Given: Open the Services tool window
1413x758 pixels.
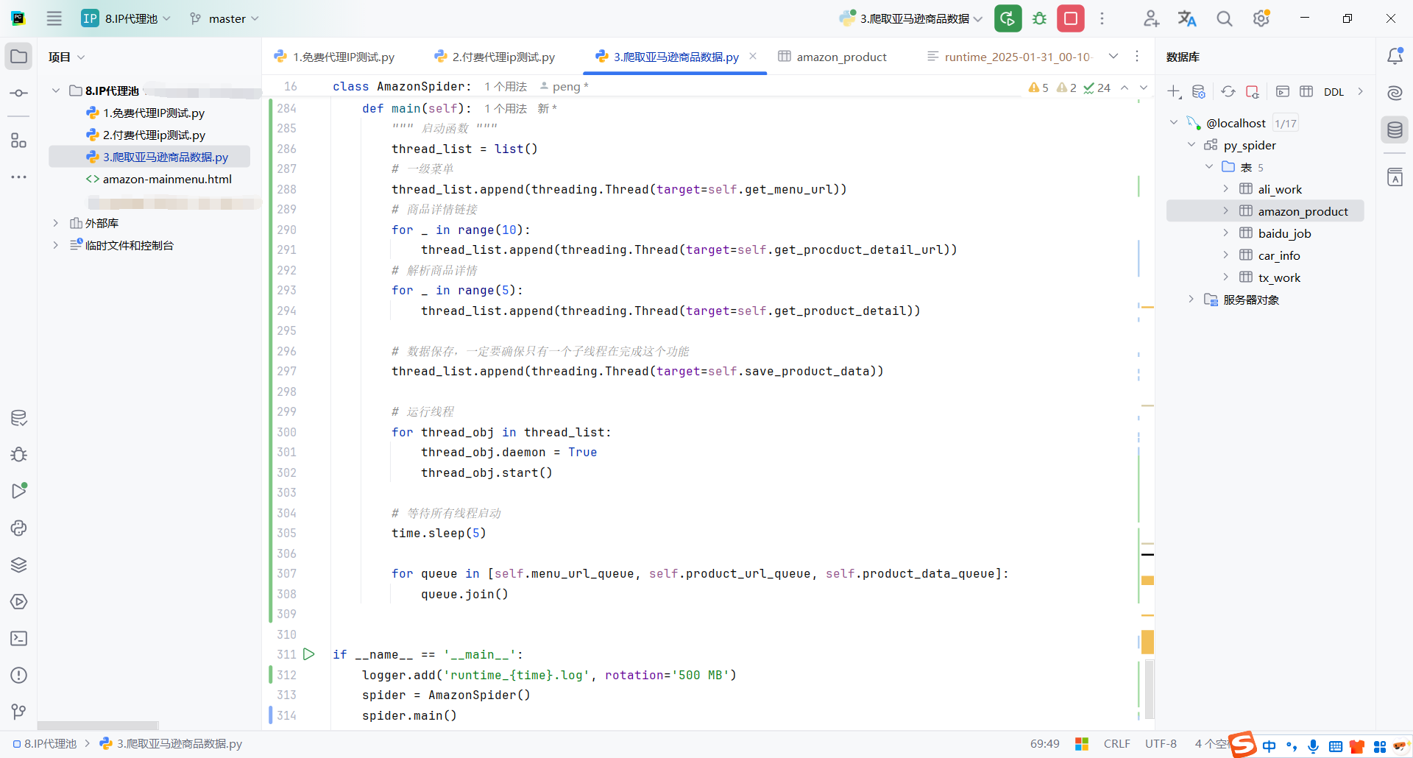Looking at the screenshot, I should pyautogui.click(x=18, y=602).
